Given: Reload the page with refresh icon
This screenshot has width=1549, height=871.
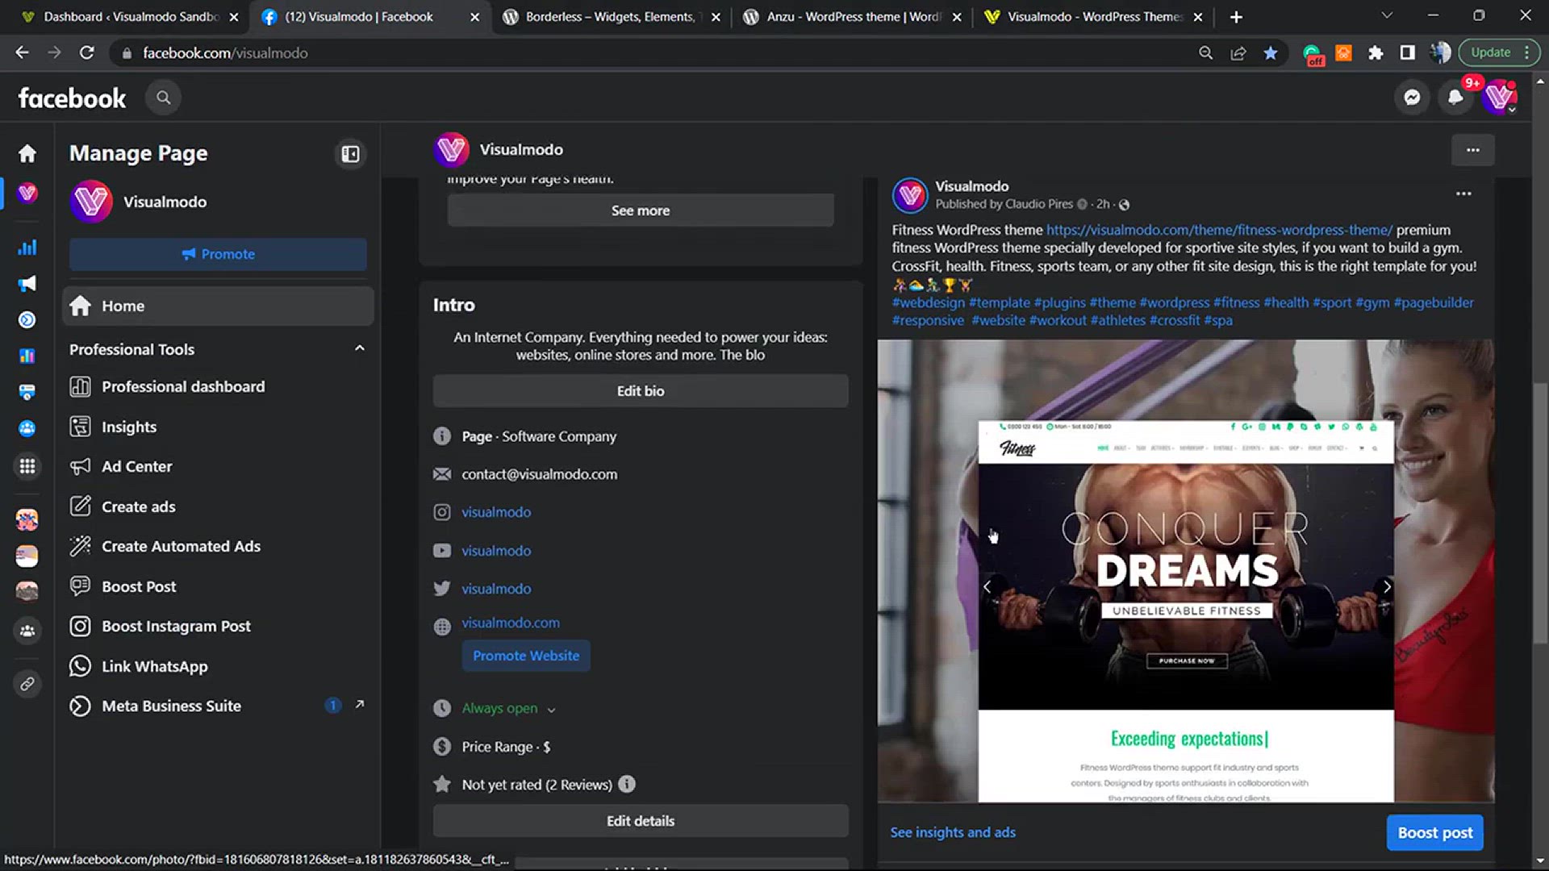Looking at the screenshot, I should pyautogui.click(x=86, y=52).
